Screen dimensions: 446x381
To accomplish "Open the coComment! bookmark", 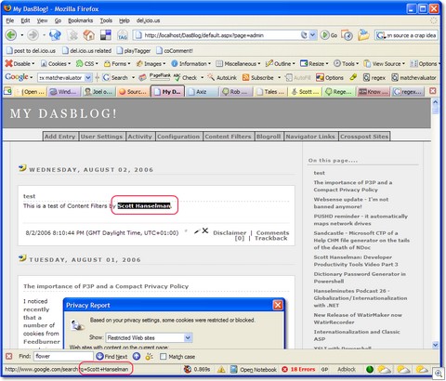I will click(175, 50).
